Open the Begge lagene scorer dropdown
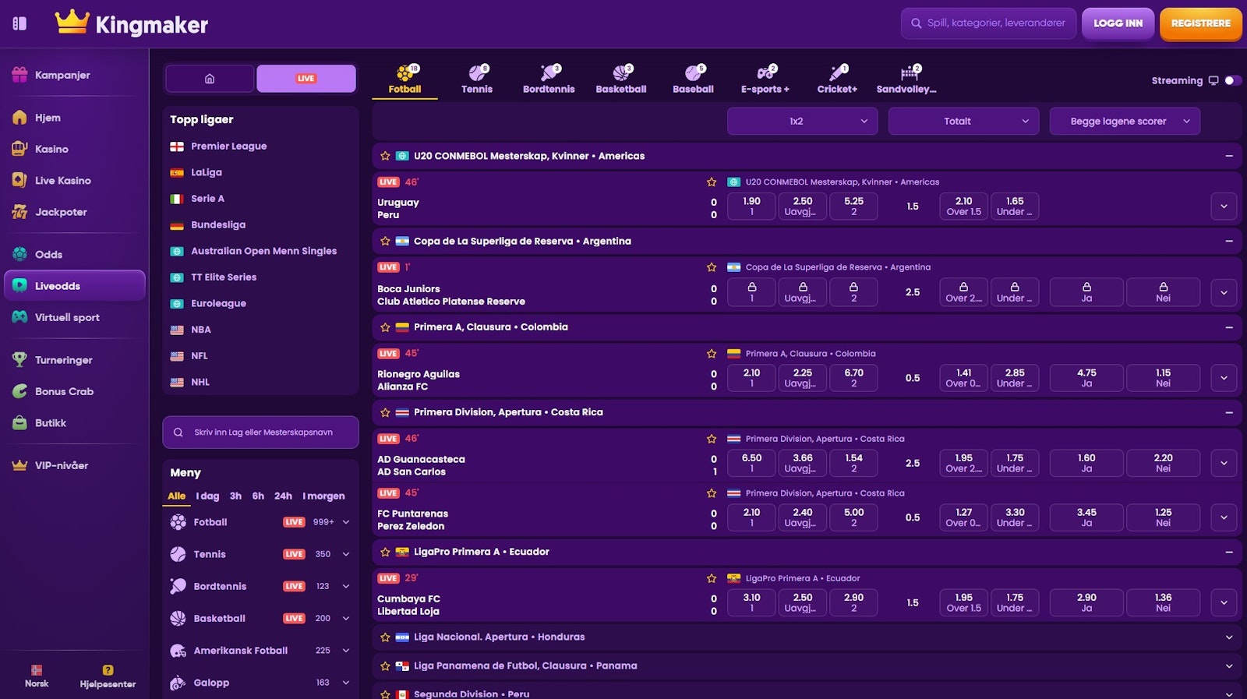Screen dimensions: 1247x699 [1124, 122]
